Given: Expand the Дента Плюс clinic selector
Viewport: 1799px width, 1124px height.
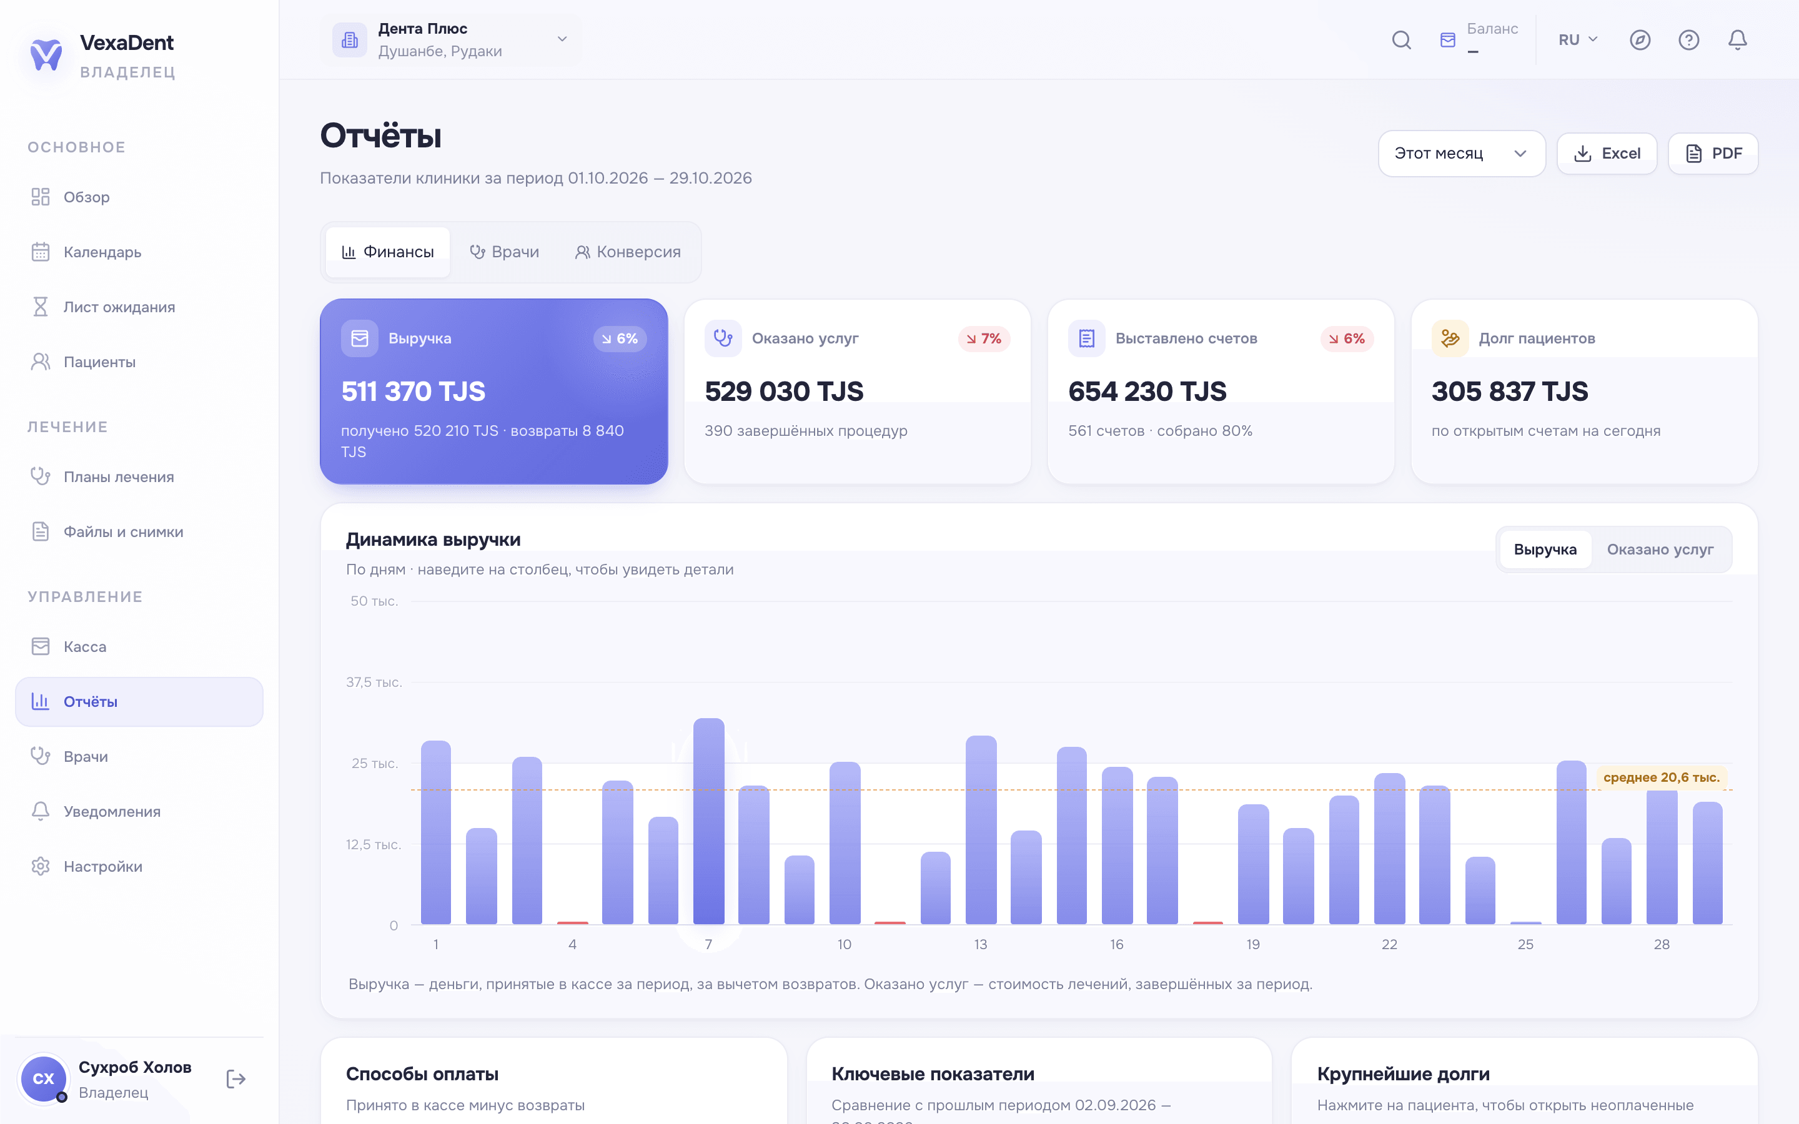Looking at the screenshot, I should click(451, 40).
